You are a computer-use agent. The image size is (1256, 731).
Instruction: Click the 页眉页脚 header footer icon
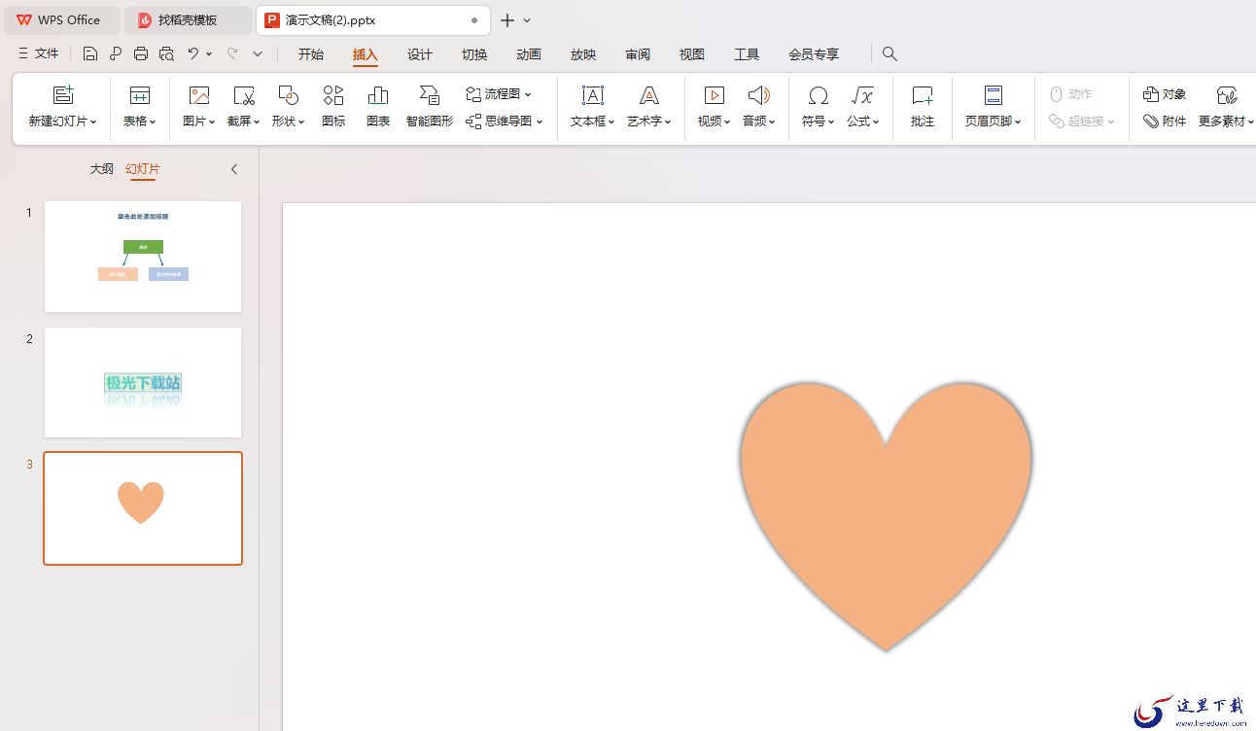pos(993,95)
